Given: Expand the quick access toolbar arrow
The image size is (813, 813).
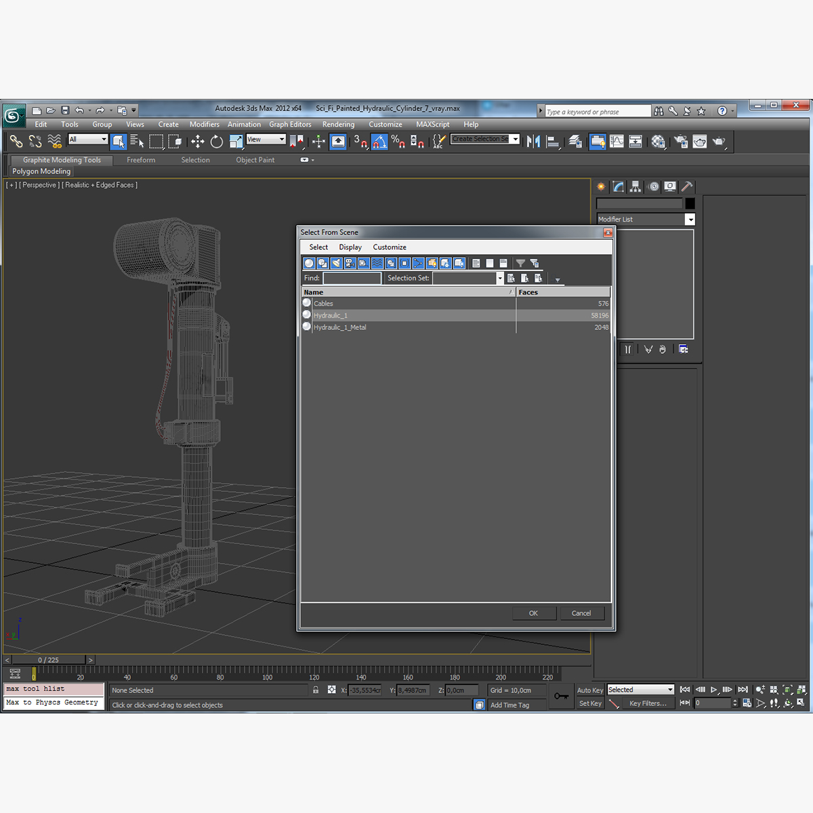Looking at the screenshot, I should (x=134, y=110).
